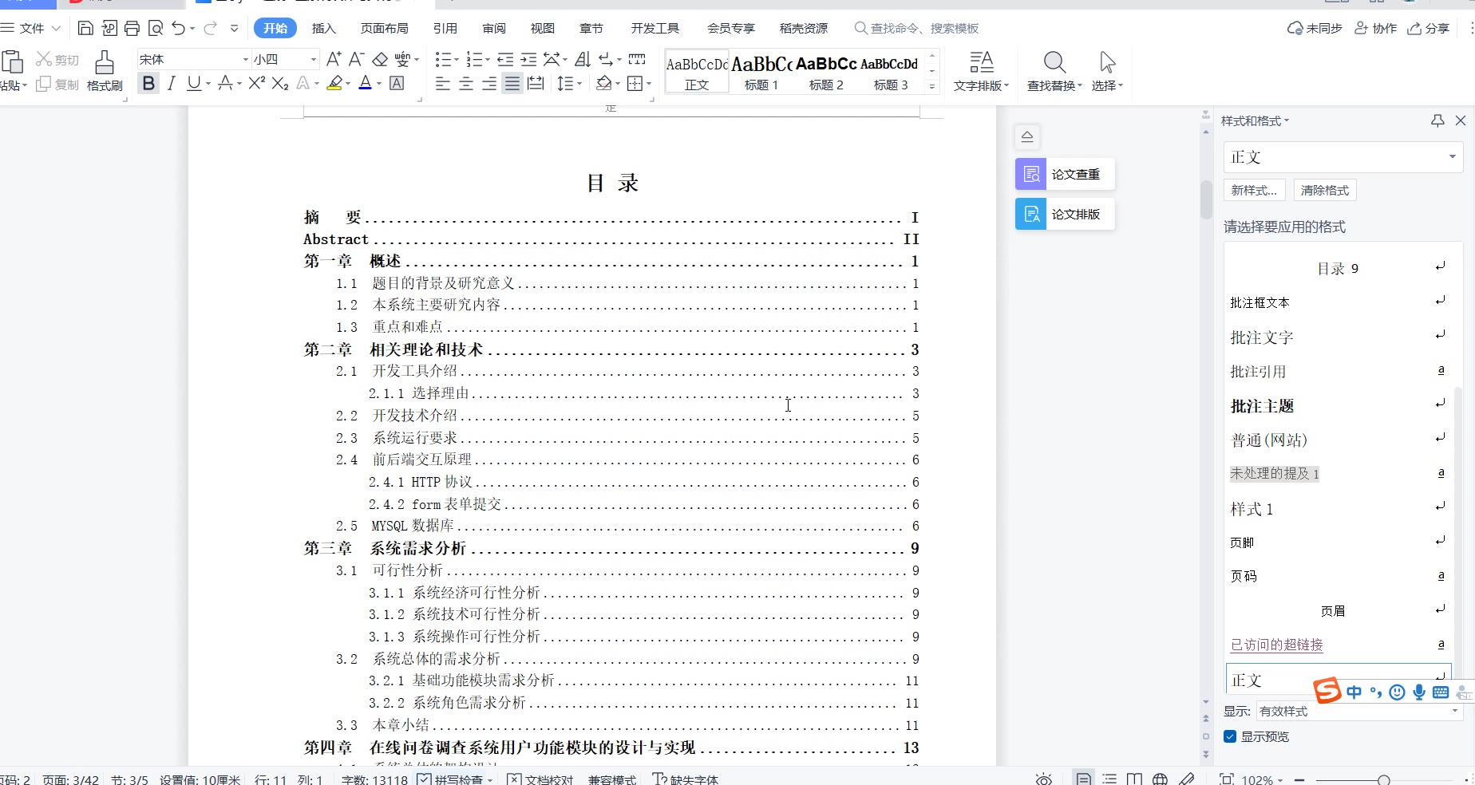Increase font size with the A+ icon
The image size is (1475, 785).
tap(334, 59)
